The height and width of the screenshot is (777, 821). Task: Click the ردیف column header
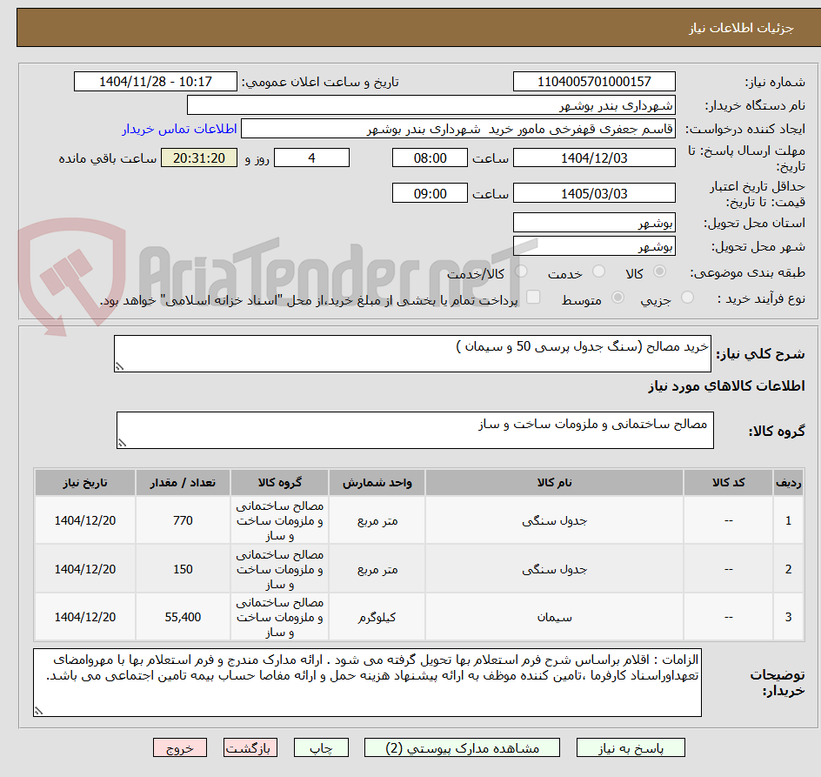tap(789, 483)
